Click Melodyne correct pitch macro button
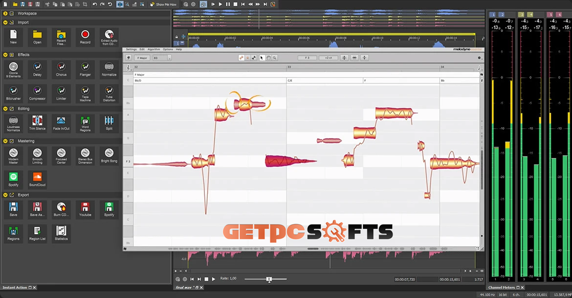572x298 pixels. (344, 58)
